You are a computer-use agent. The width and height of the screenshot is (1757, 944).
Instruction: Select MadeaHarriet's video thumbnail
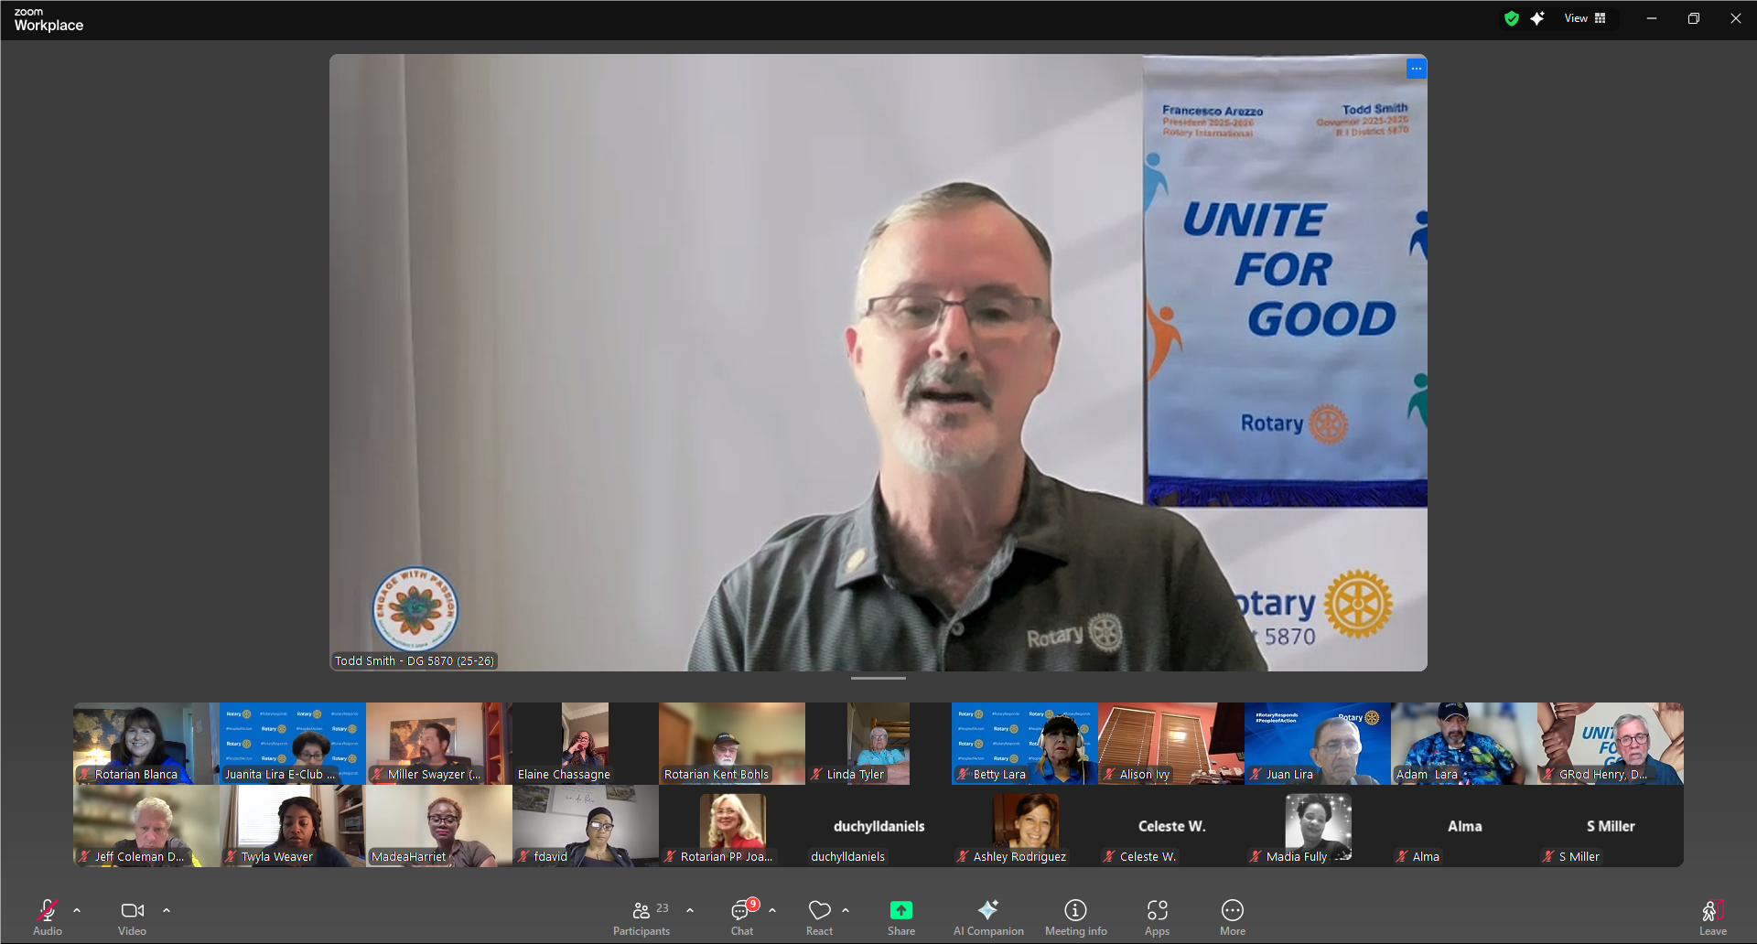coord(439,826)
